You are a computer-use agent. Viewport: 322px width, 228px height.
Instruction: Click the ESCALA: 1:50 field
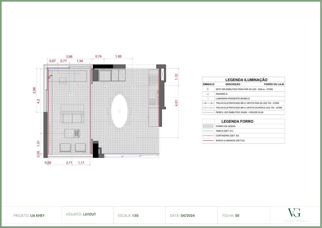pyautogui.click(x=128, y=216)
